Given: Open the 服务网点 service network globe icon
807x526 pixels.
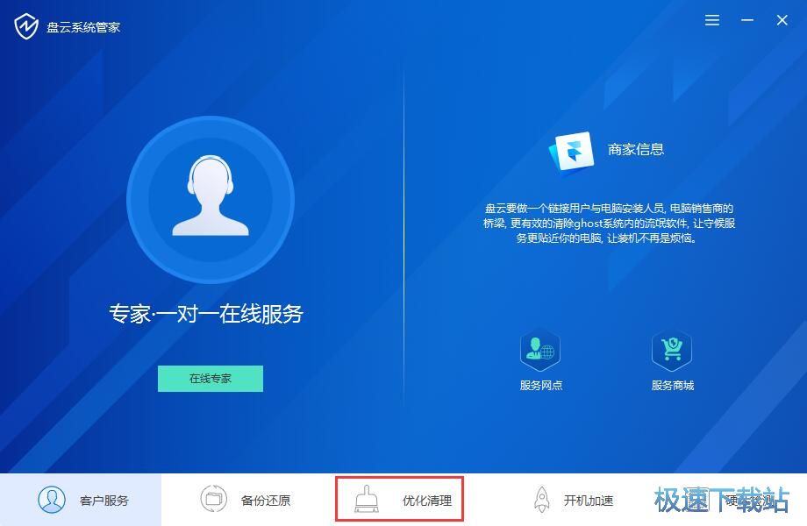Looking at the screenshot, I should tap(541, 351).
